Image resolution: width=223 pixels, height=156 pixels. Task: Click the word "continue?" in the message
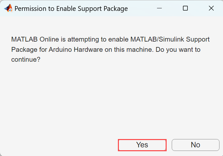(26, 59)
